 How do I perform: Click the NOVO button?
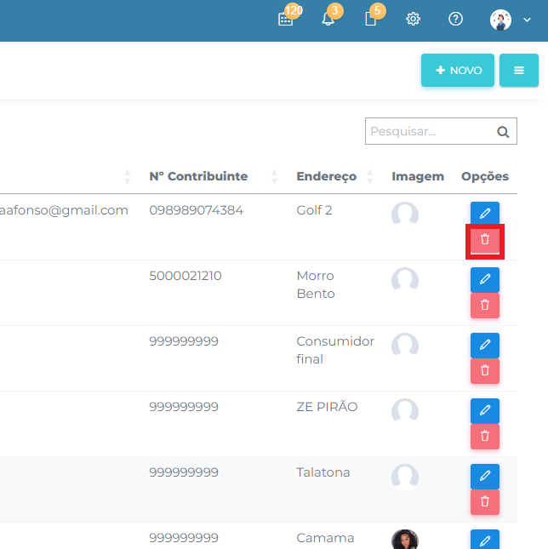(x=458, y=71)
